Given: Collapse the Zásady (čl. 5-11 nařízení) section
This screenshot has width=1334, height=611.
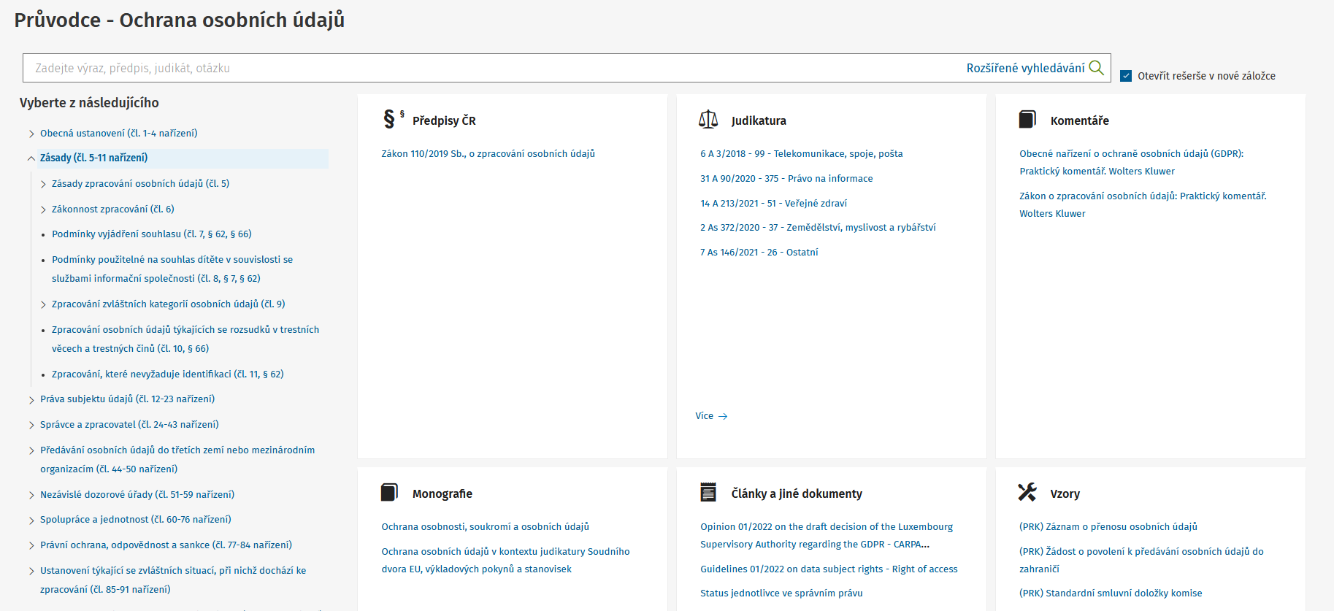Looking at the screenshot, I should (31, 158).
